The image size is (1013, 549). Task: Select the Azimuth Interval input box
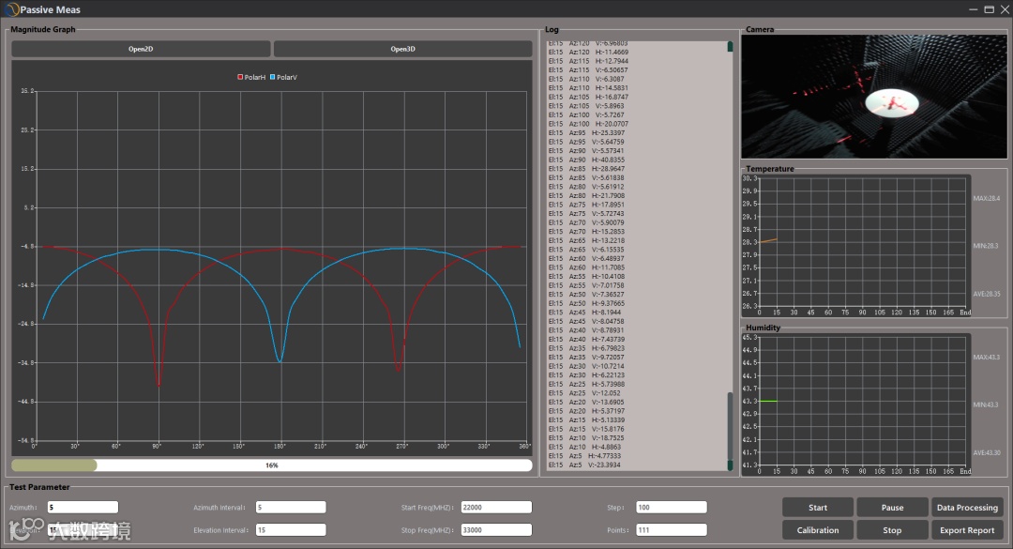pos(290,508)
